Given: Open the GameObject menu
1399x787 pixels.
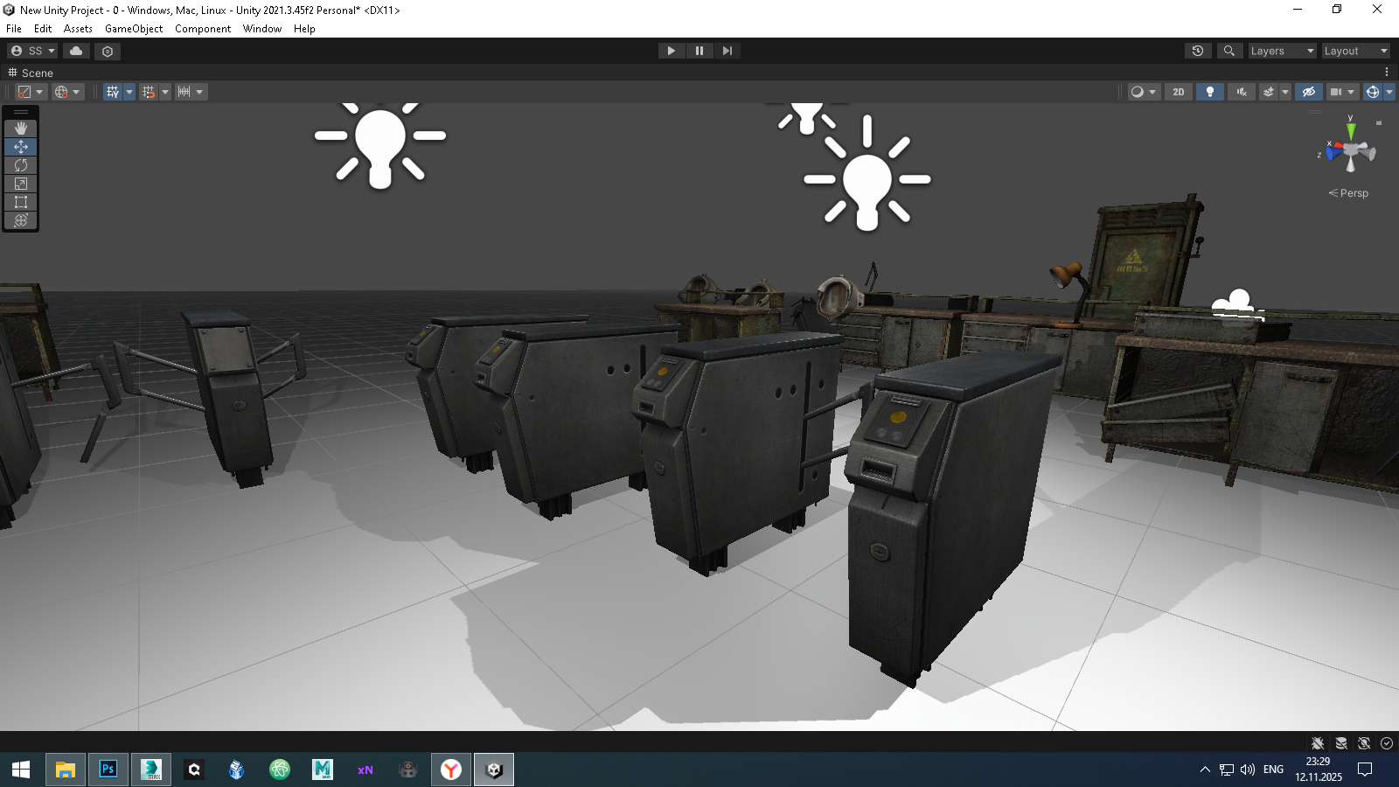Looking at the screenshot, I should 133,29.
